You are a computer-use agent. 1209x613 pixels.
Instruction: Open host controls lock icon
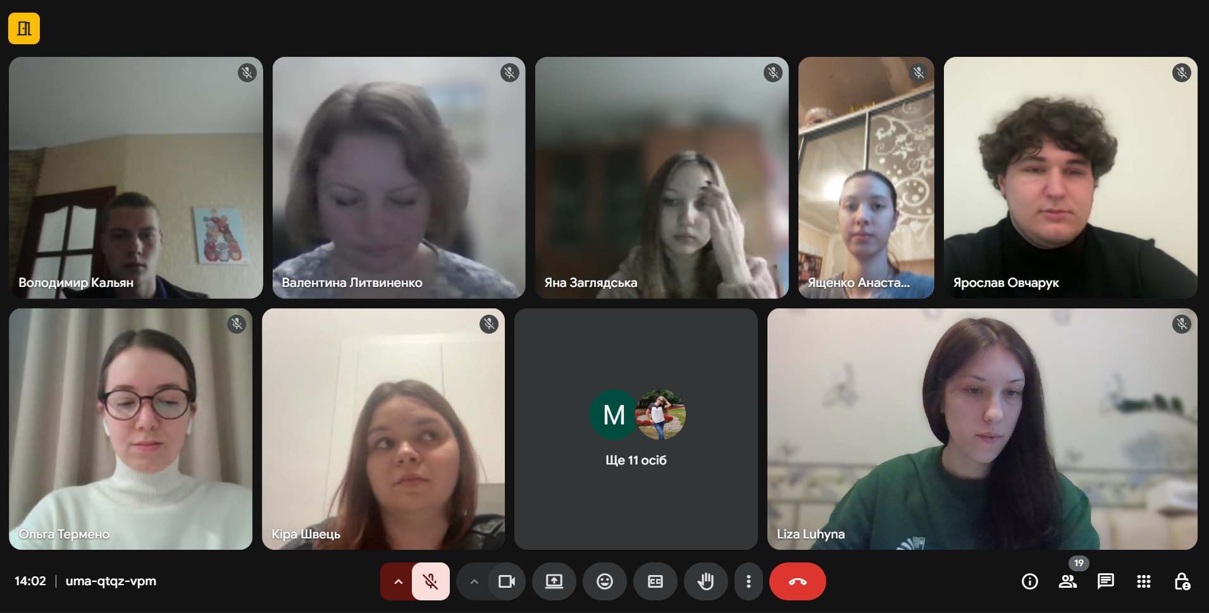1182,581
